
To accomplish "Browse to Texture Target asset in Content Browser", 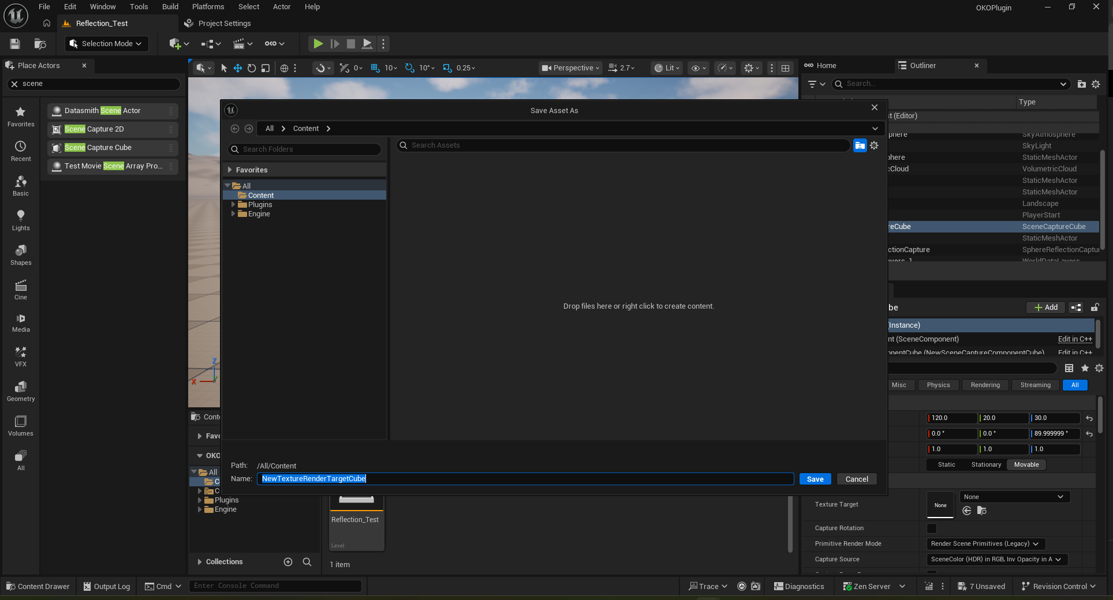I will pyautogui.click(x=981, y=511).
